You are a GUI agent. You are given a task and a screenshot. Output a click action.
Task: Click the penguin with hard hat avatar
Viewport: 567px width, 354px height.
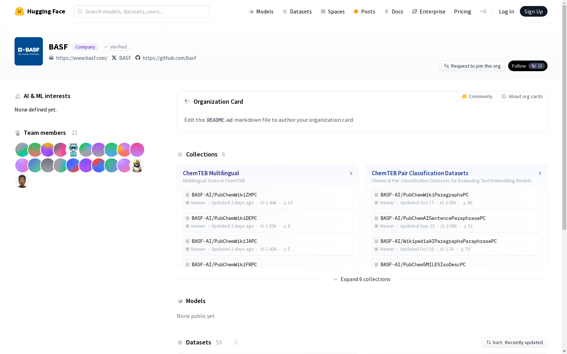(x=137, y=165)
